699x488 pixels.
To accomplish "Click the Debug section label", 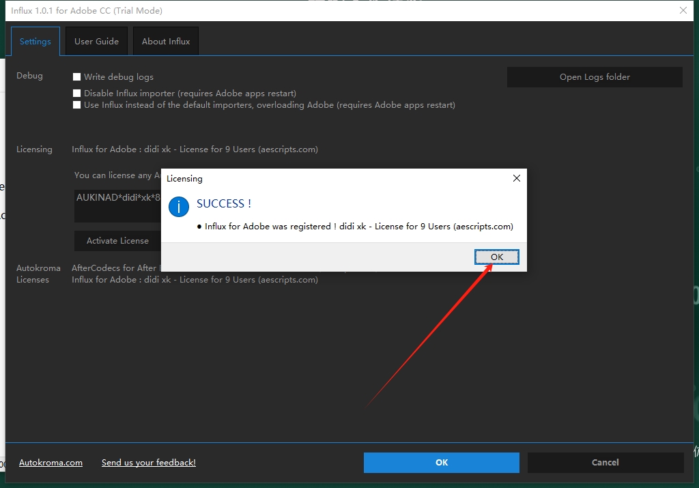I will [x=29, y=76].
